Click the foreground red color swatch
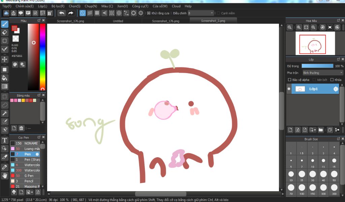 [x=14, y=28]
